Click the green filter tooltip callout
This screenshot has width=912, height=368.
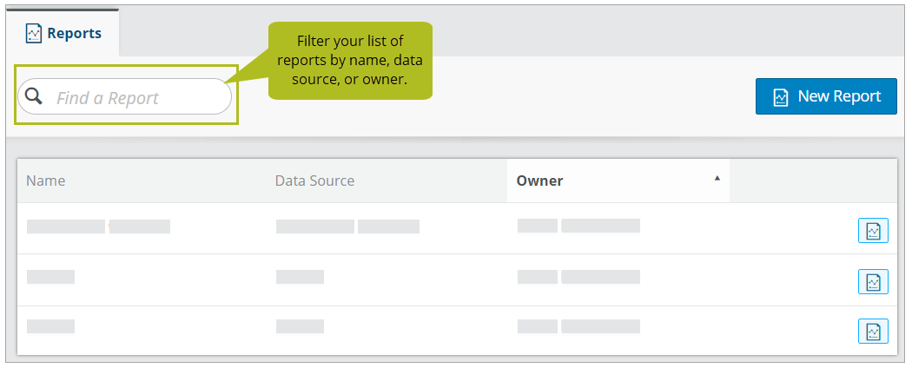350,61
